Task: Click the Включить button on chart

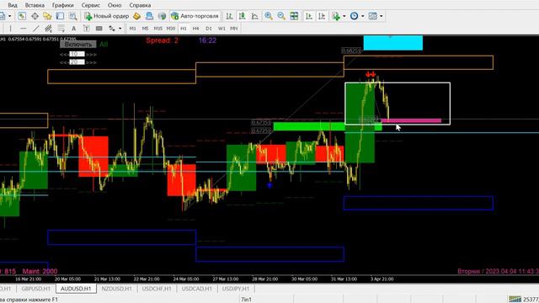Action: [x=78, y=45]
